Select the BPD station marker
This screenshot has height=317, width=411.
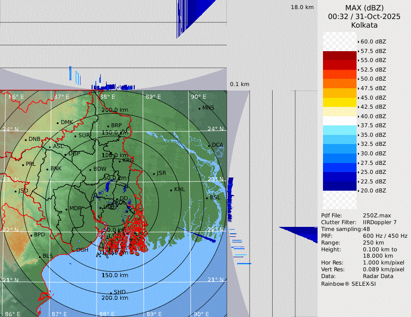31,235
